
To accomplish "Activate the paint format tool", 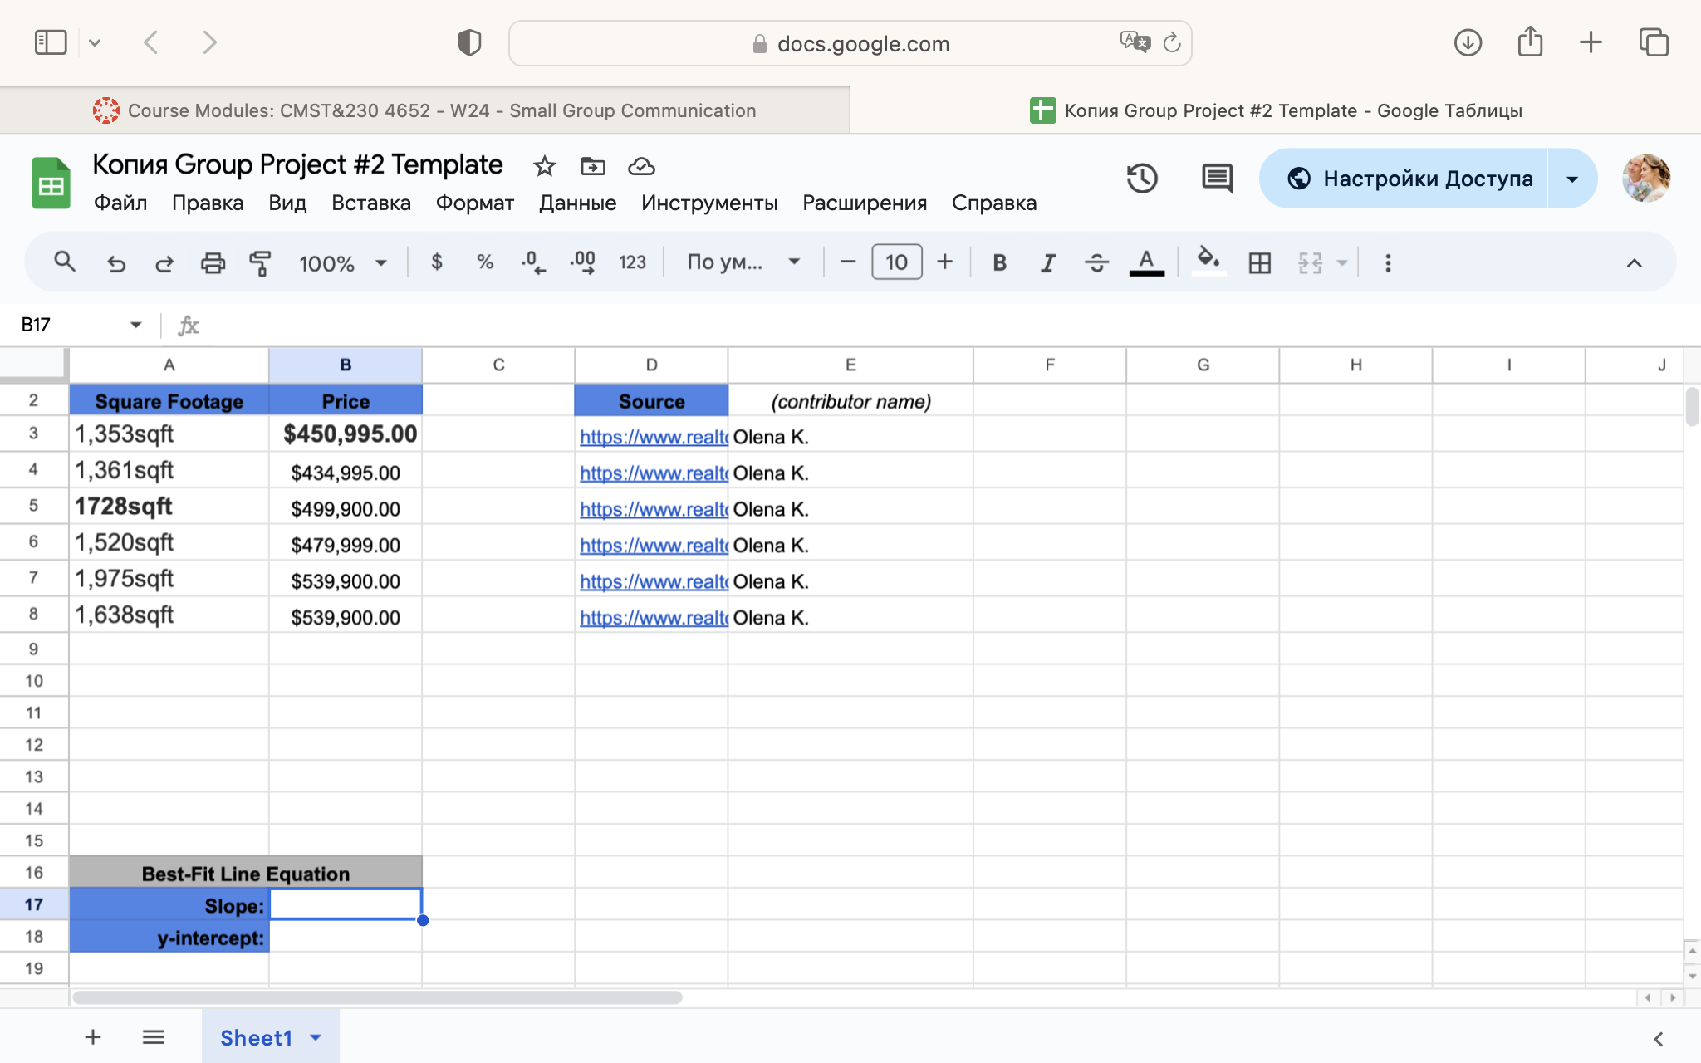I will tap(261, 263).
